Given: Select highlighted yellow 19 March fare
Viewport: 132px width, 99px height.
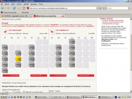Looking at the screenshot, I should 18,59.
